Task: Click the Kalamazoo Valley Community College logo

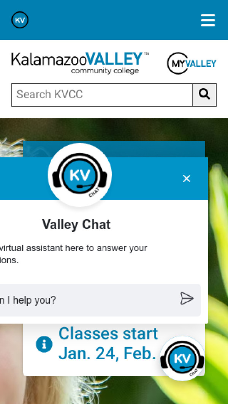Action: (x=80, y=63)
